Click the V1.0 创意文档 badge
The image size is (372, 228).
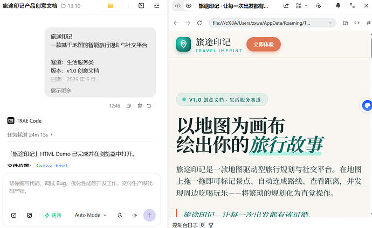(222, 99)
